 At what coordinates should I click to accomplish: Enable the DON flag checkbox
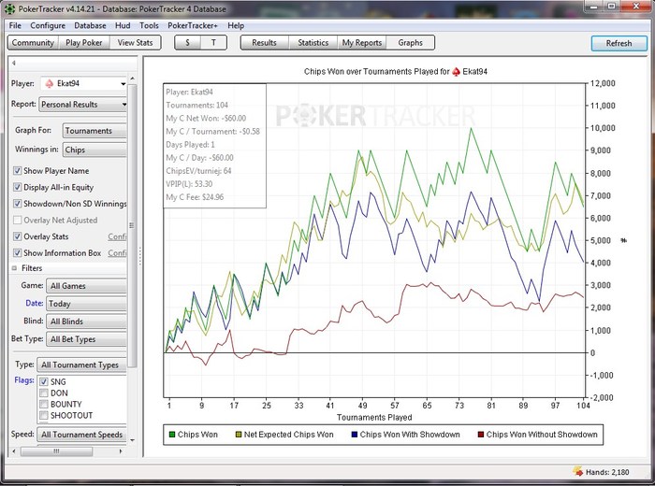[x=44, y=393]
